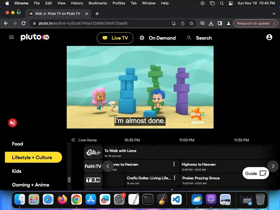
Task: Move guide timeline back with left arrow
Action: pyautogui.click(x=108, y=166)
